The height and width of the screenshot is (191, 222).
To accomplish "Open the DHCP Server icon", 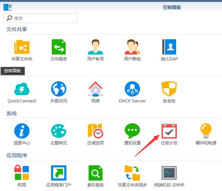I will pyautogui.click(x=132, y=89).
